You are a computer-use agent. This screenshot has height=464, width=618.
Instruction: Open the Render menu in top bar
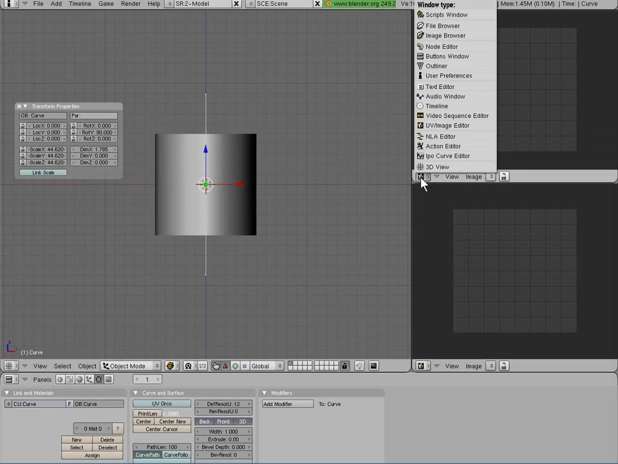[131, 4]
